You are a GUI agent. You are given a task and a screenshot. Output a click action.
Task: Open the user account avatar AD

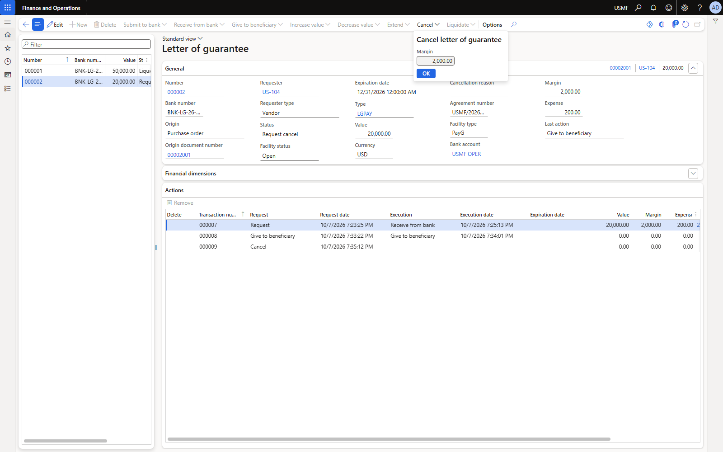pyautogui.click(x=715, y=8)
